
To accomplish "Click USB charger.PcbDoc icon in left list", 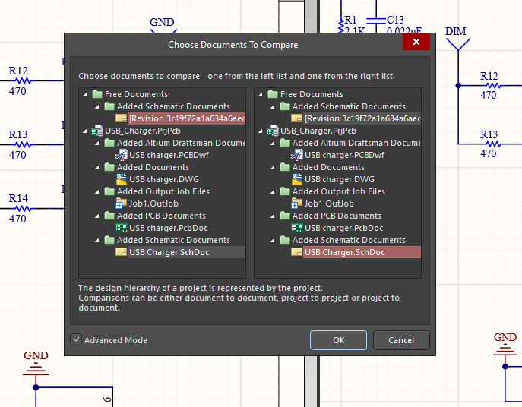I will 121,228.
